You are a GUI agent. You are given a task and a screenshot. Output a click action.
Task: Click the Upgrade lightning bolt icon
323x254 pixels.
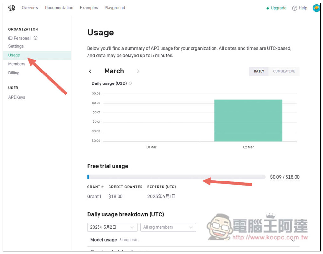268,8
